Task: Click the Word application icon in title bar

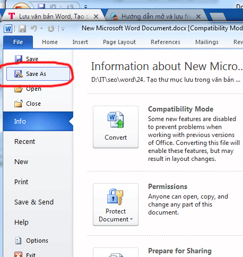Action: [8, 29]
